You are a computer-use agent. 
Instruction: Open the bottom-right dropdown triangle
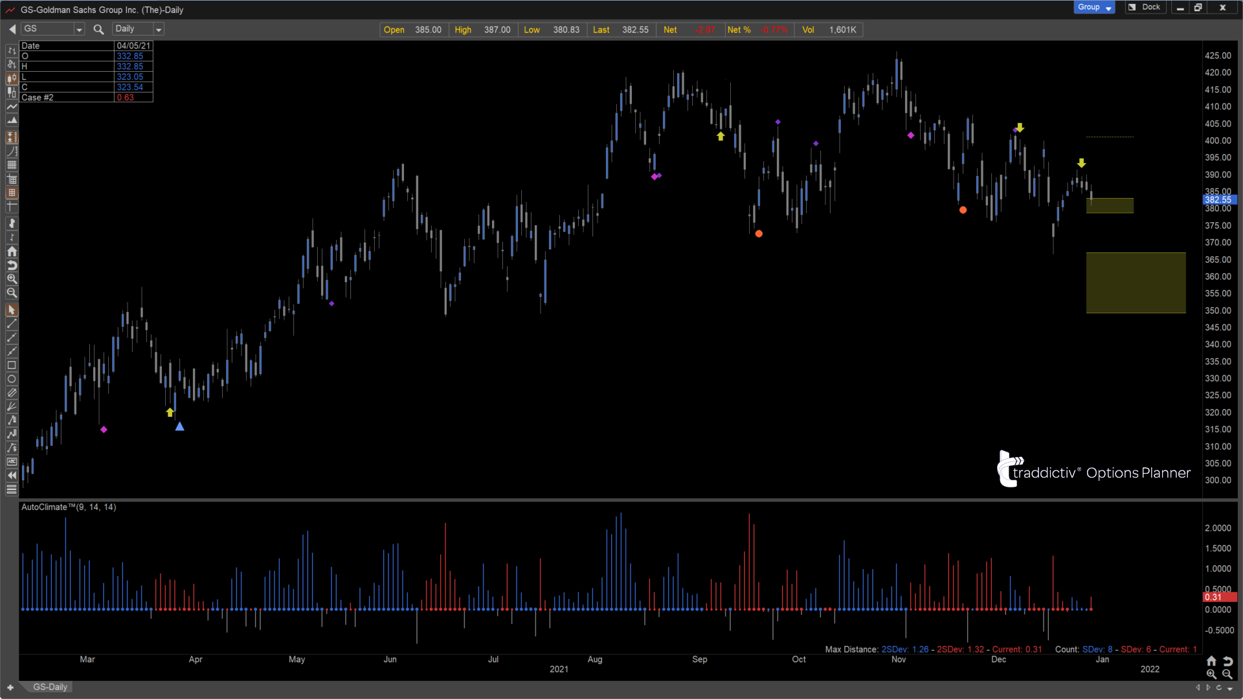coord(1230,688)
